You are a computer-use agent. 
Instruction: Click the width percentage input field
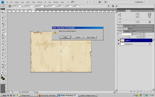tap(40, 6)
